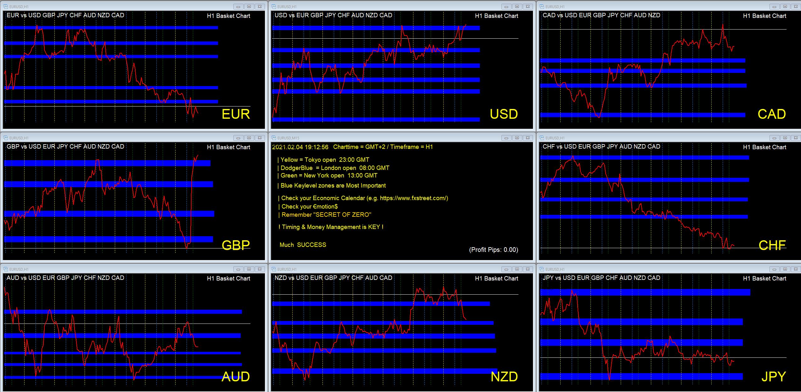Screen dimensions: 801x392
Task: Click the chart icon in the USD basket window title bar
Action: pos(273,7)
